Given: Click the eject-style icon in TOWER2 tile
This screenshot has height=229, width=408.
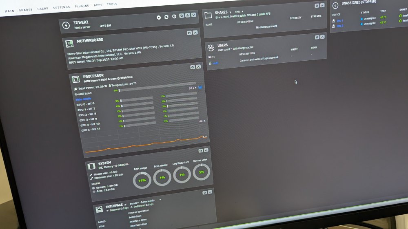Looking at the screenshot, I should (188, 15).
